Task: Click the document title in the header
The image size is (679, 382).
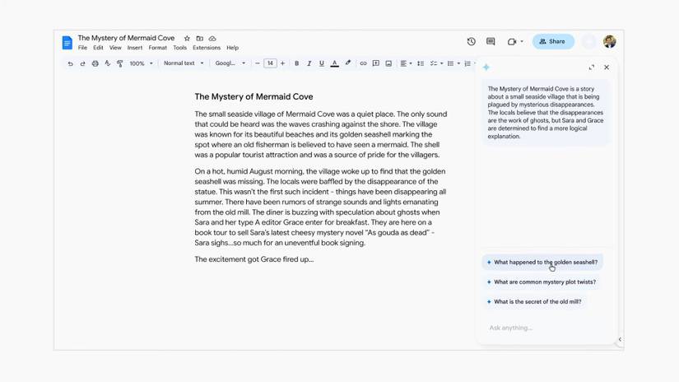Action: pyautogui.click(x=127, y=38)
